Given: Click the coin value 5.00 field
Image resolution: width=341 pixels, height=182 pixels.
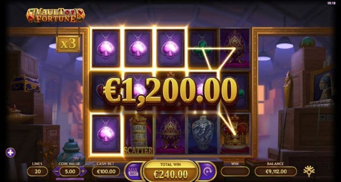Looking at the screenshot, I should (70, 172).
